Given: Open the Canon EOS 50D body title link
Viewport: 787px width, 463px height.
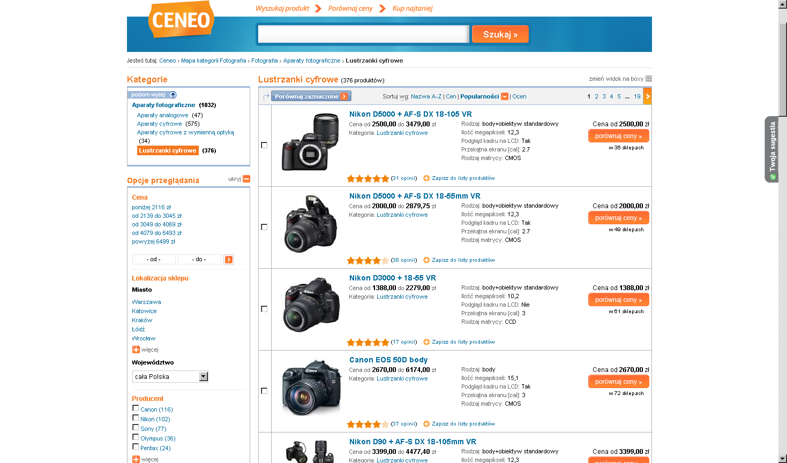Looking at the screenshot, I should pyautogui.click(x=388, y=360).
